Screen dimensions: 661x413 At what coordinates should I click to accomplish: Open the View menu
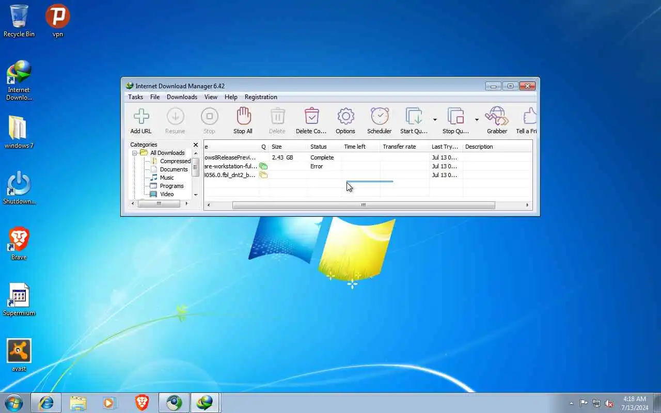211,97
